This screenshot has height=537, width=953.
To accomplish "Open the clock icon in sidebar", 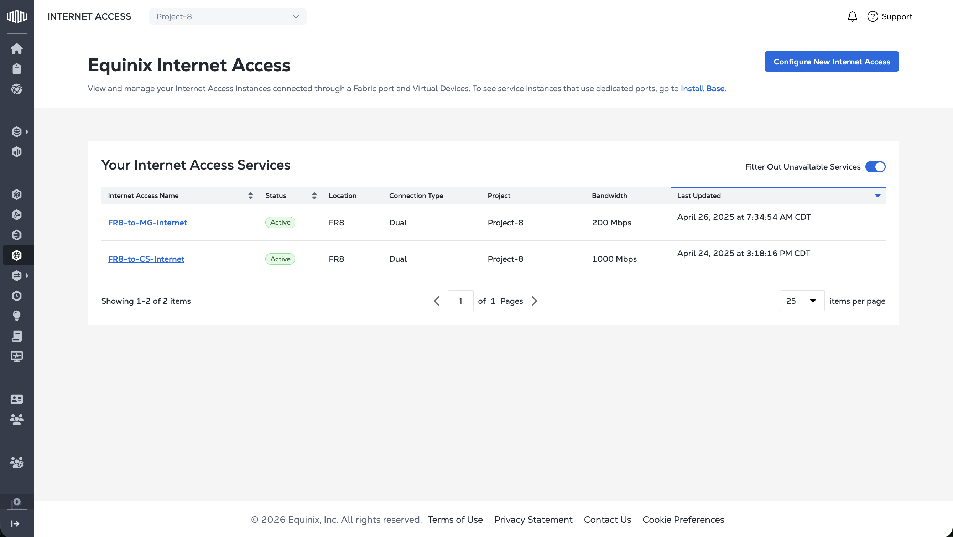I will point(17,296).
